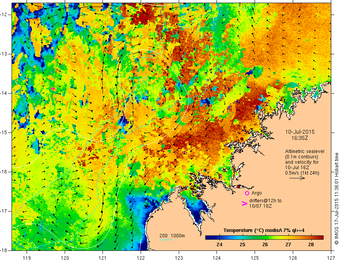Click the colorbar tick label 25
Screen dimensions: 339x262
[x=242, y=245]
